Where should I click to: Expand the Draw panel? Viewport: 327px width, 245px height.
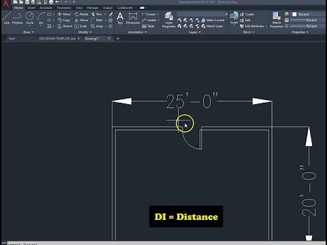pos(29,32)
